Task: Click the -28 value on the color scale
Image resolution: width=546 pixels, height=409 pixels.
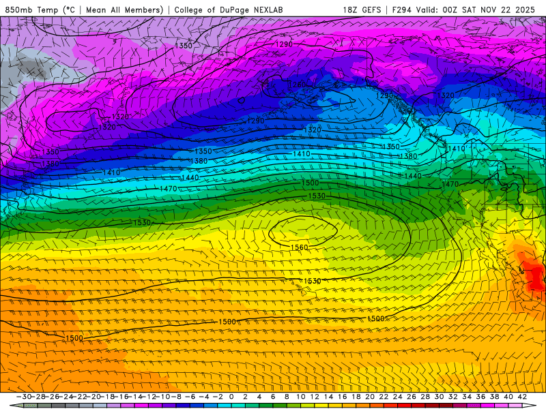Action: (38, 397)
